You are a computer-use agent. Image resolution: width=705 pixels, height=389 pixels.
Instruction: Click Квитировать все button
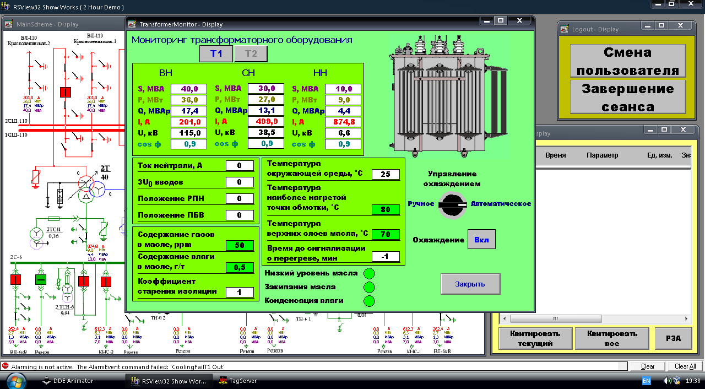point(611,338)
